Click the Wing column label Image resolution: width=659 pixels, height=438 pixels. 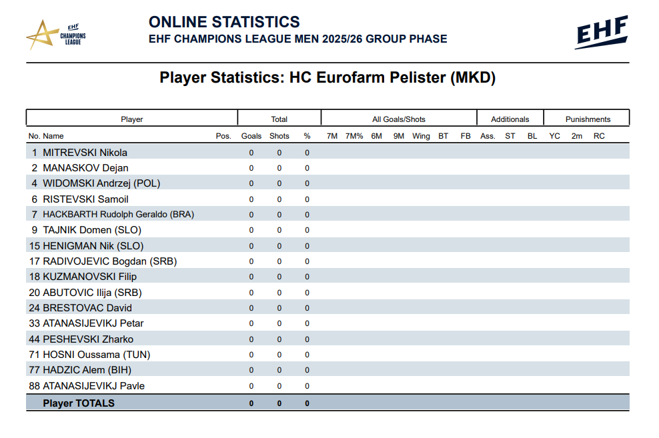[x=421, y=136]
